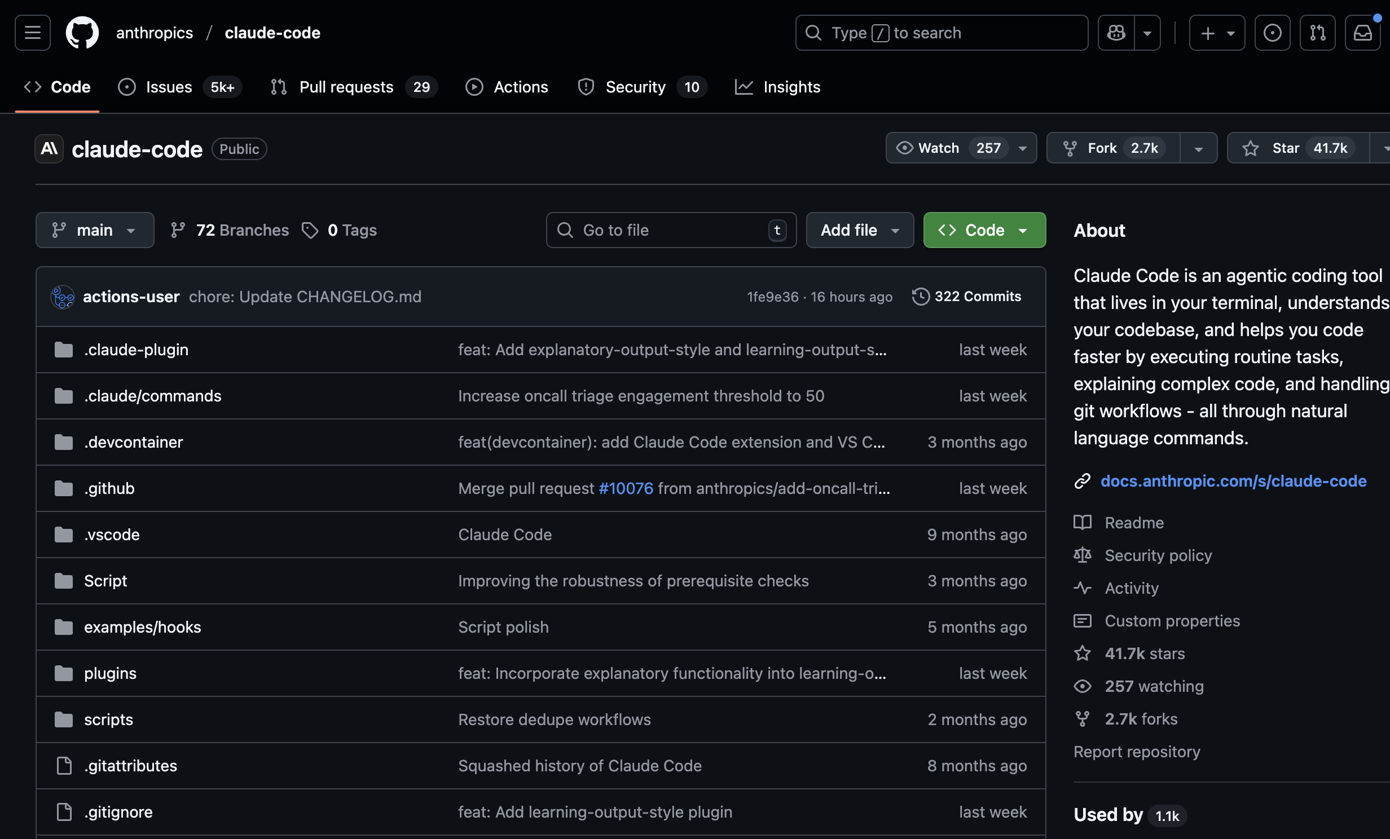
Task: Open the notifications inbox icon
Action: (x=1362, y=33)
